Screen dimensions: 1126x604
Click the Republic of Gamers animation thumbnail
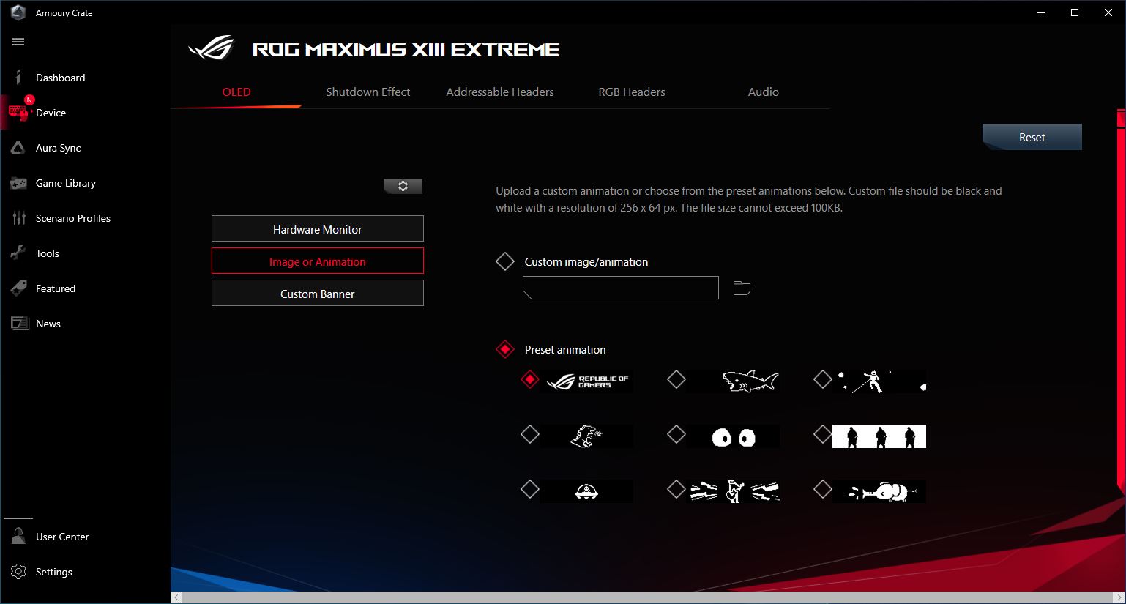click(x=586, y=381)
